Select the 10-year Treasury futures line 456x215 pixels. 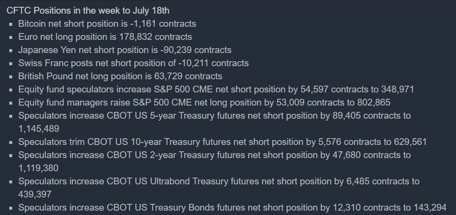[x=223, y=142]
